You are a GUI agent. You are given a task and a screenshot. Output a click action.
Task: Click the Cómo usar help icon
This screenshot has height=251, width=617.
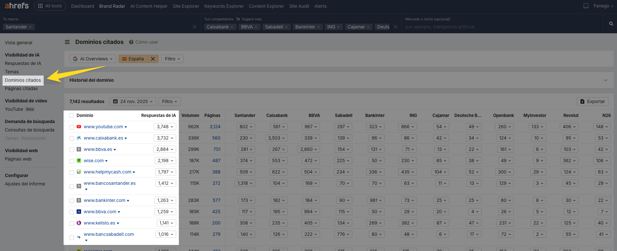coord(131,42)
